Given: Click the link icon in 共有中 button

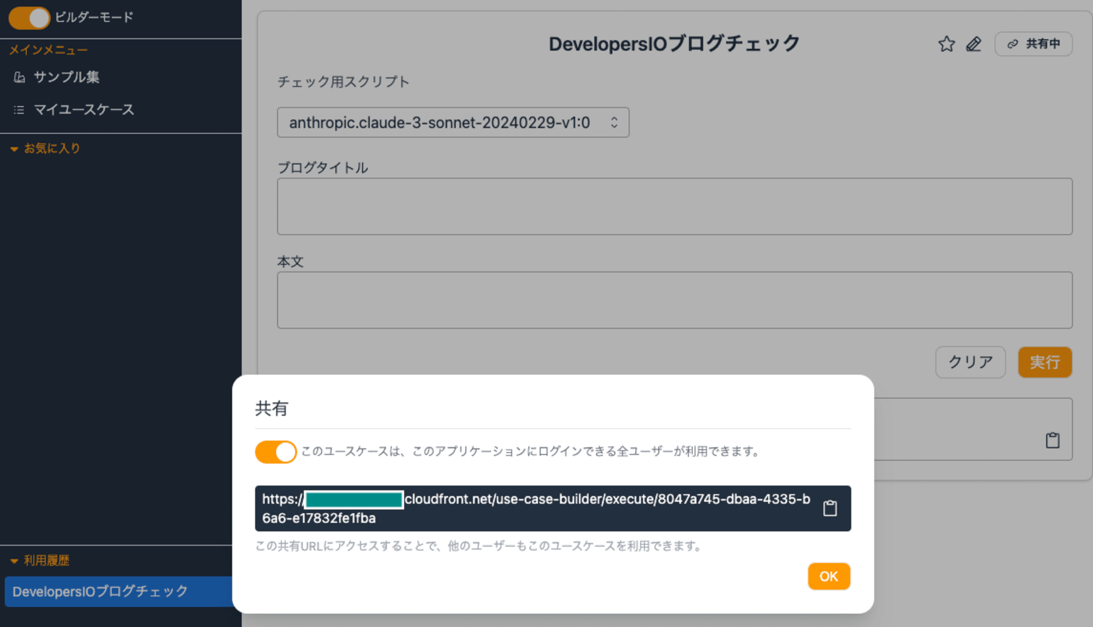Looking at the screenshot, I should [1013, 44].
